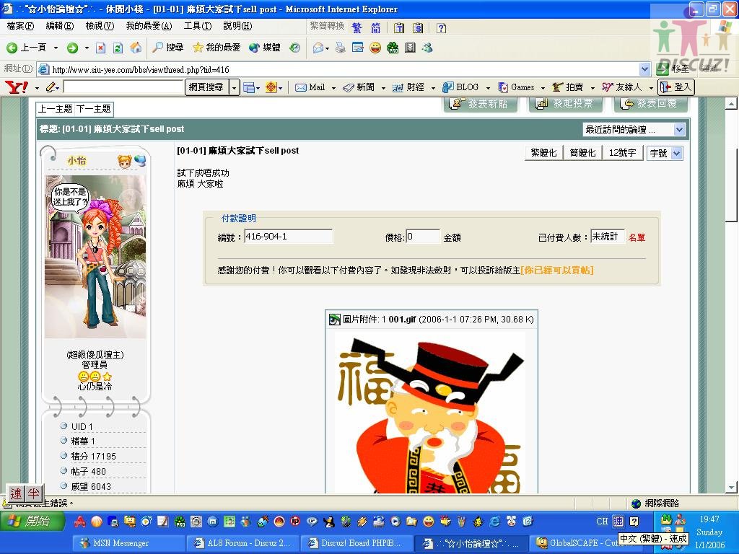Image resolution: width=739 pixels, height=554 pixels.
Task: Click the green Forward arrow icon
Action: tap(72, 48)
